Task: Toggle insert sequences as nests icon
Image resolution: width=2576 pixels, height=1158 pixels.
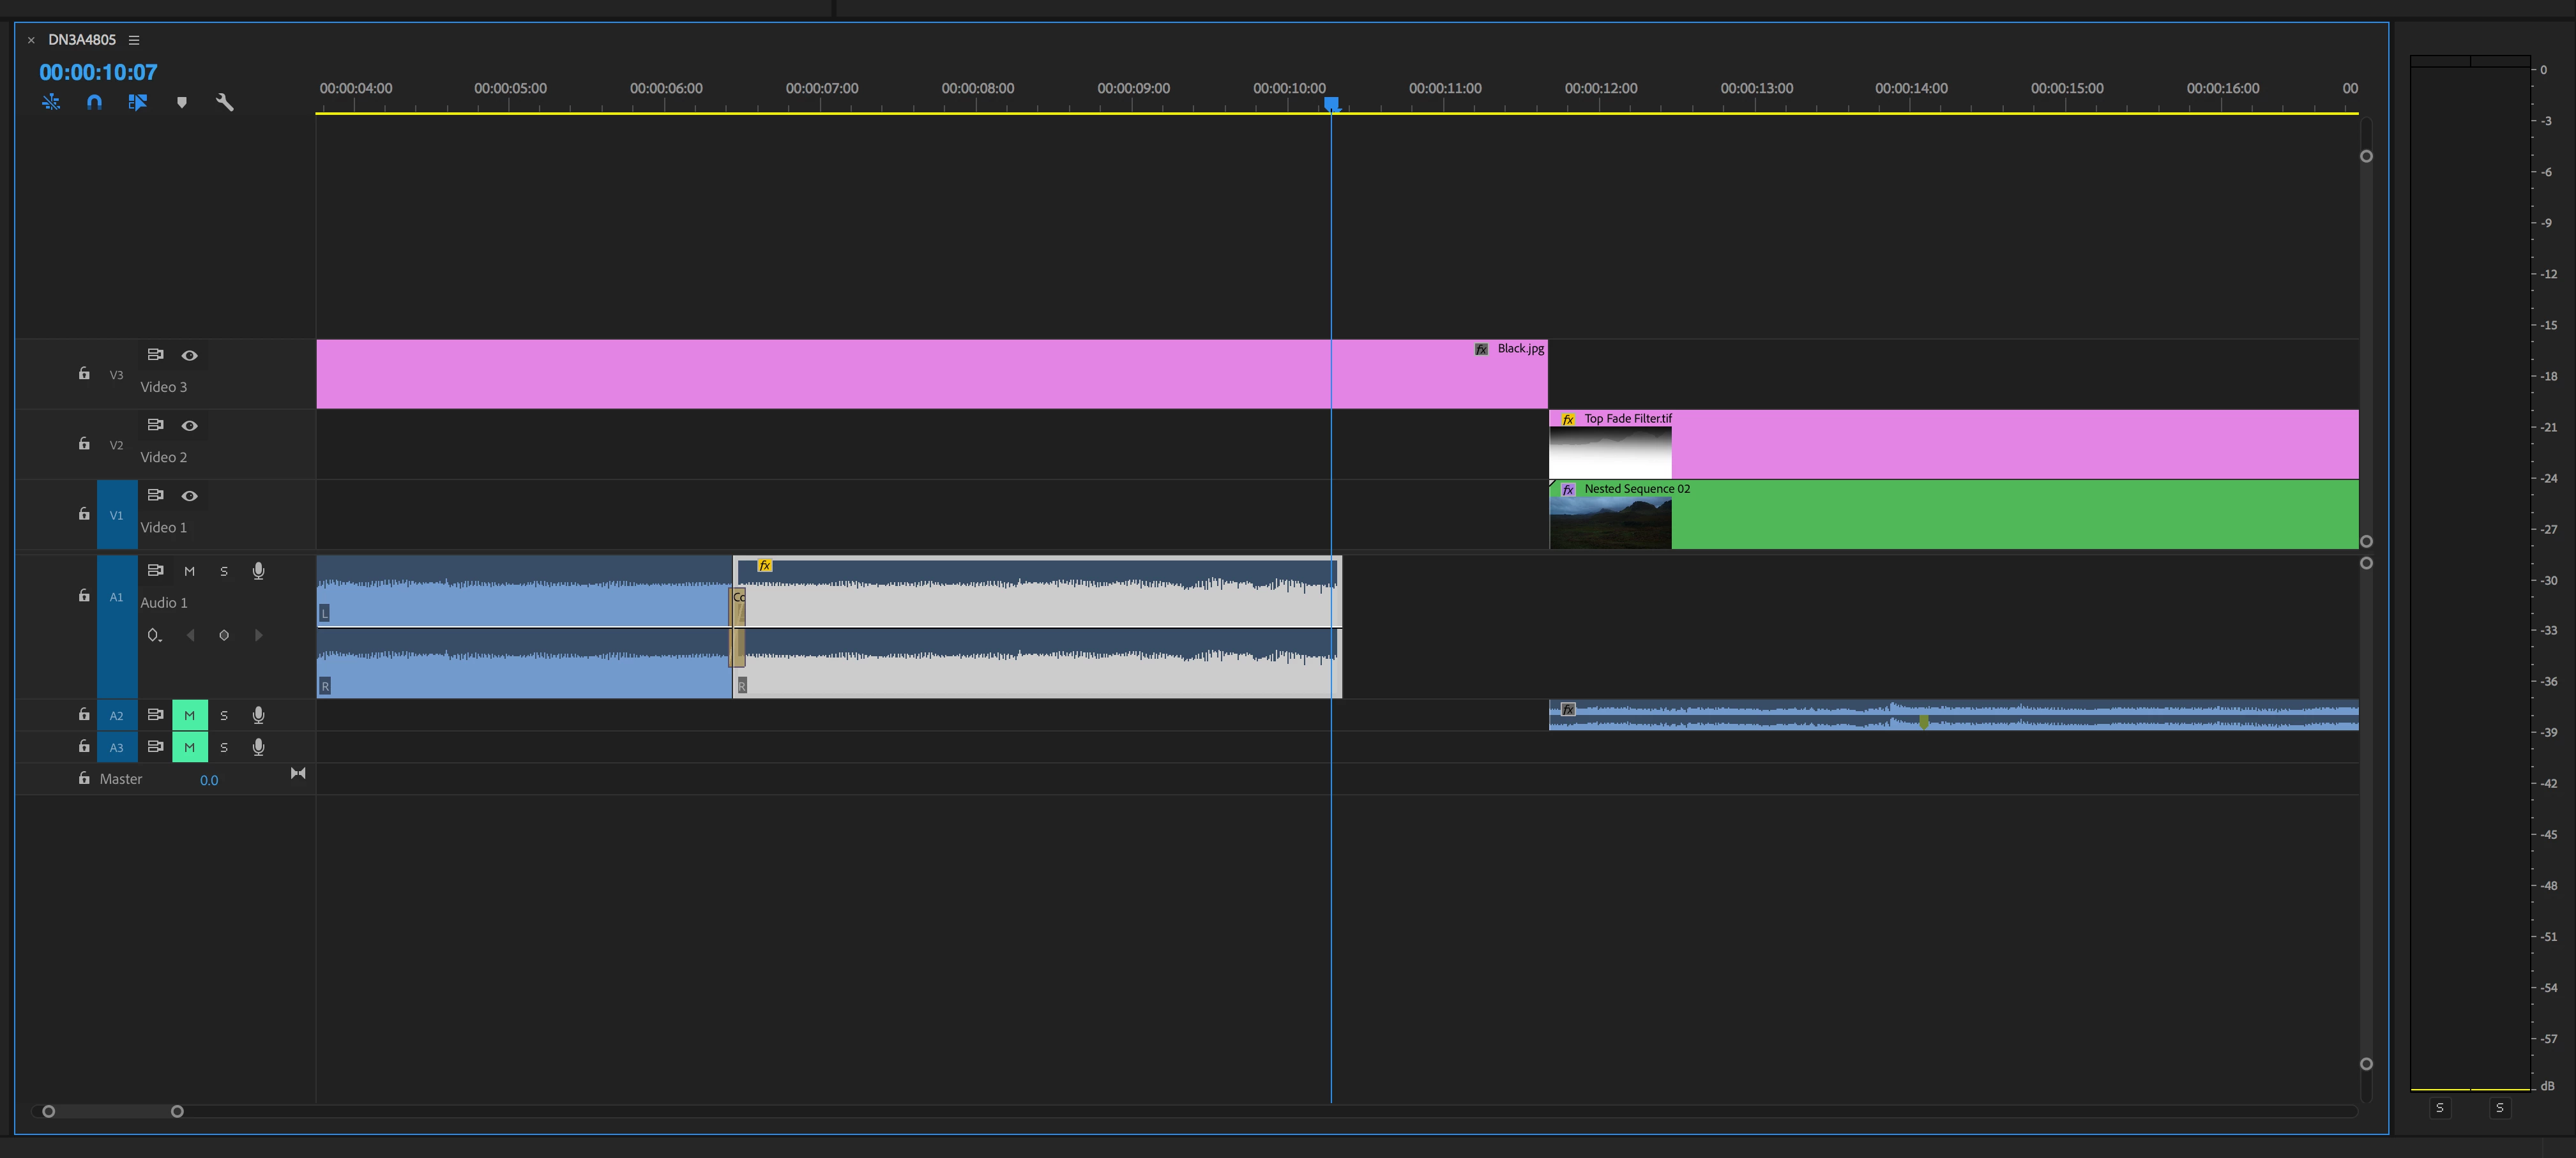Action: (x=51, y=102)
